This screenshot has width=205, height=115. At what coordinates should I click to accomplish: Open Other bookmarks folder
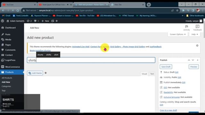tap(195, 16)
